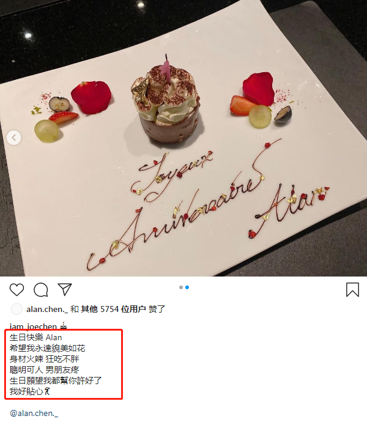
Task: View the other 5754 users who liked
Action: pos(113,309)
